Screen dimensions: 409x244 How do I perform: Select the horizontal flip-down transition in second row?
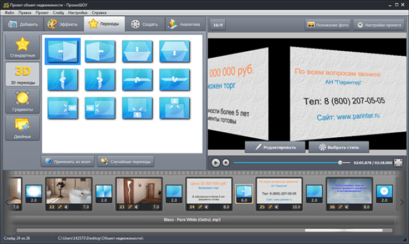click(x=175, y=80)
